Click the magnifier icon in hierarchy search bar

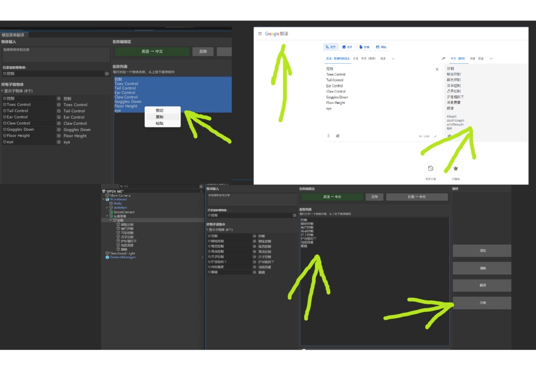[121, 186]
